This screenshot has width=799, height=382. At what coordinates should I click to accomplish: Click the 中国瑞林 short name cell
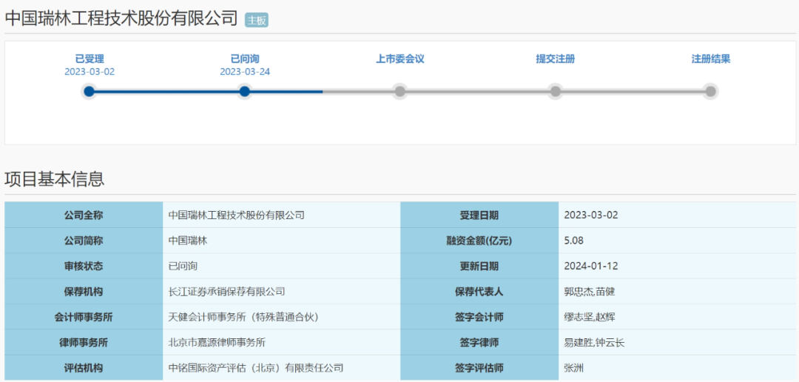click(x=281, y=241)
